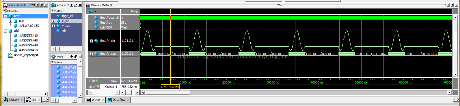
Task: Click the yellow 6755.952 ns cursor label
Action: click(x=170, y=87)
